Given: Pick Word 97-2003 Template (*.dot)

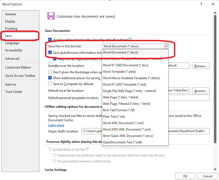Looking at the screenshot, I should 135,85.
